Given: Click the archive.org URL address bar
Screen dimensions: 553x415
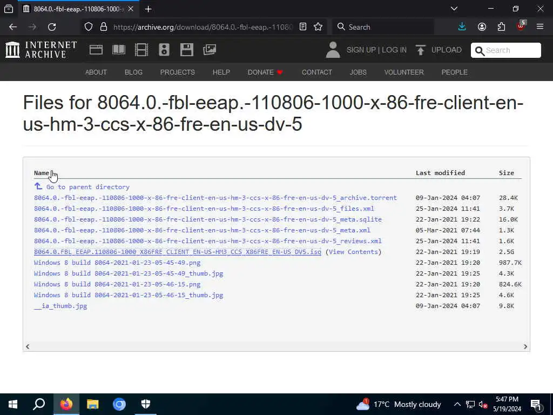Looking at the screenshot, I should [x=203, y=27].
